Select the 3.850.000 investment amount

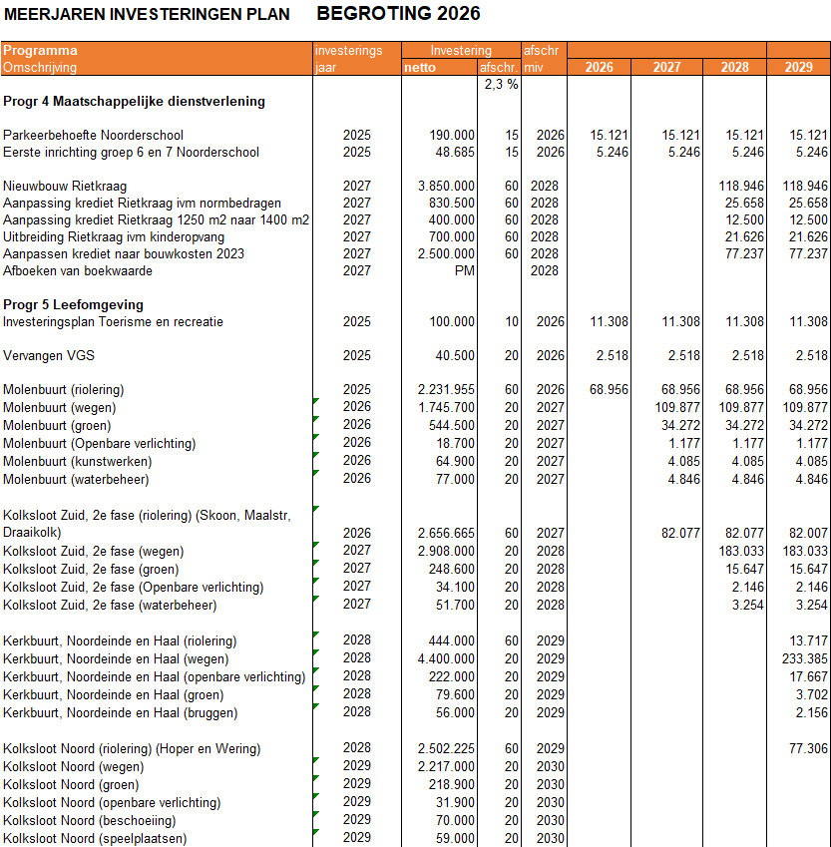[x=446, y=186]
